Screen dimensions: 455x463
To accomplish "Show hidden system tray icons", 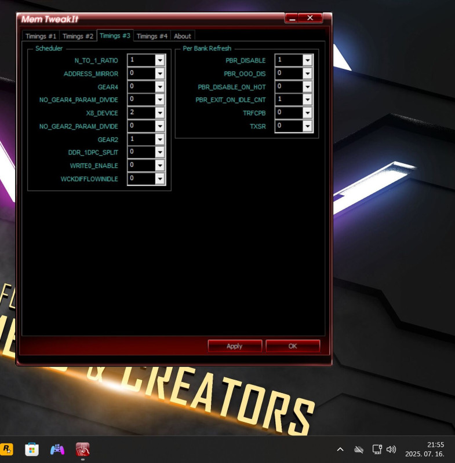I will click(x=340, y=450).
